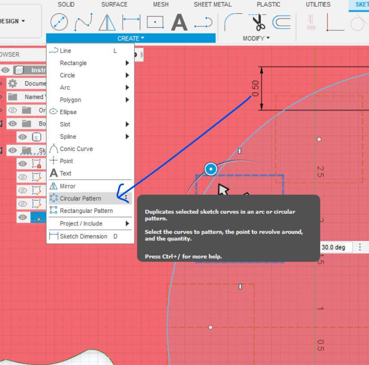369x365 pixels.
Task: Select the Line tool toolbar icon
Action: click(x=203, y=22)
